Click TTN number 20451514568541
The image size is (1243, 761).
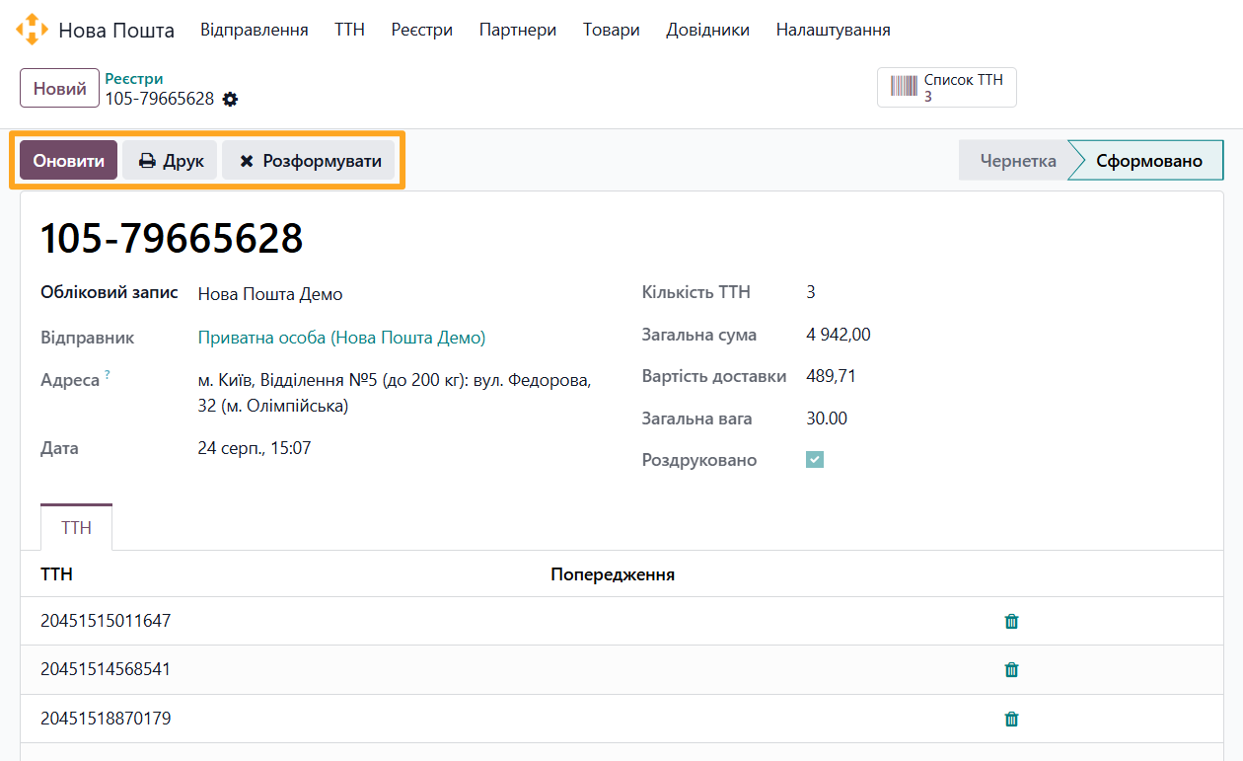click(106, 669)
